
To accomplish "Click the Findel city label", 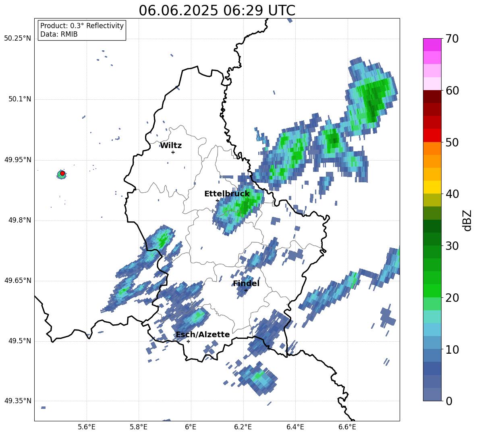I will (246, 283).
